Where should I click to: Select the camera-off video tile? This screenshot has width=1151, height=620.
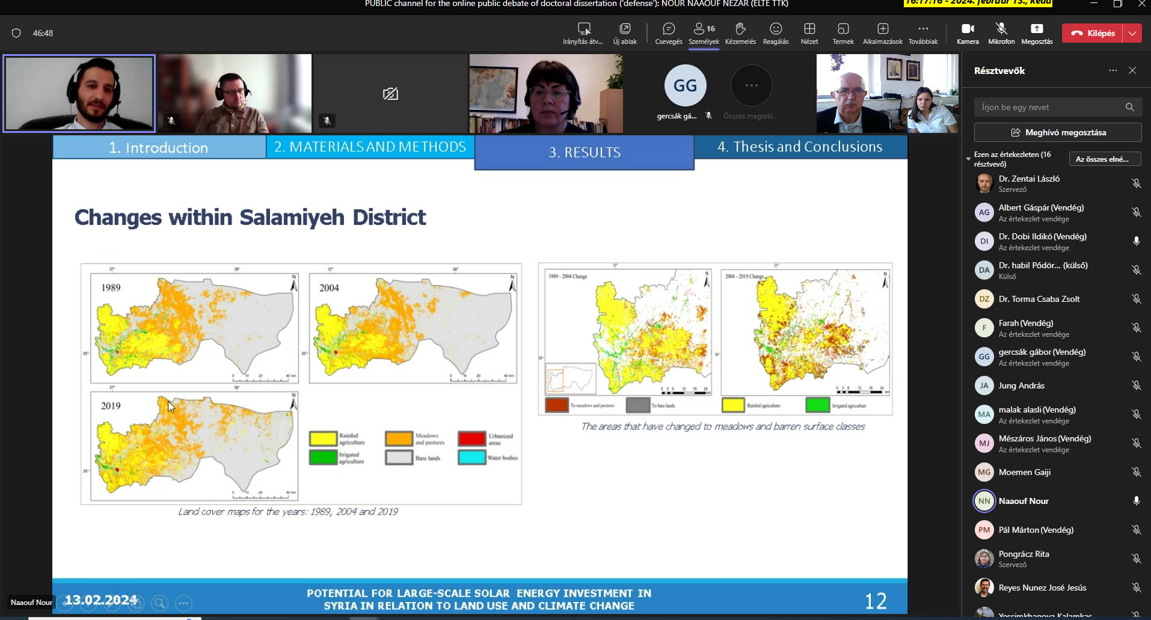(x=390, y=93)
